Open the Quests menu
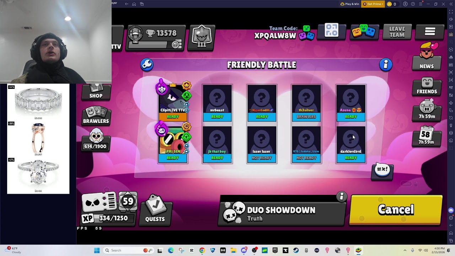The height and width of the screenshot is (256, 455). coord(155,210)
